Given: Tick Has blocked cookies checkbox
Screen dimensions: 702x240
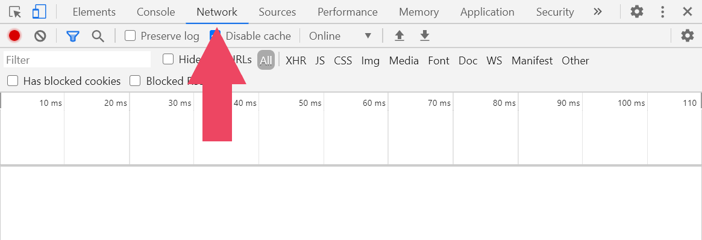Looking at the screenshot, I should pos(13,81).
